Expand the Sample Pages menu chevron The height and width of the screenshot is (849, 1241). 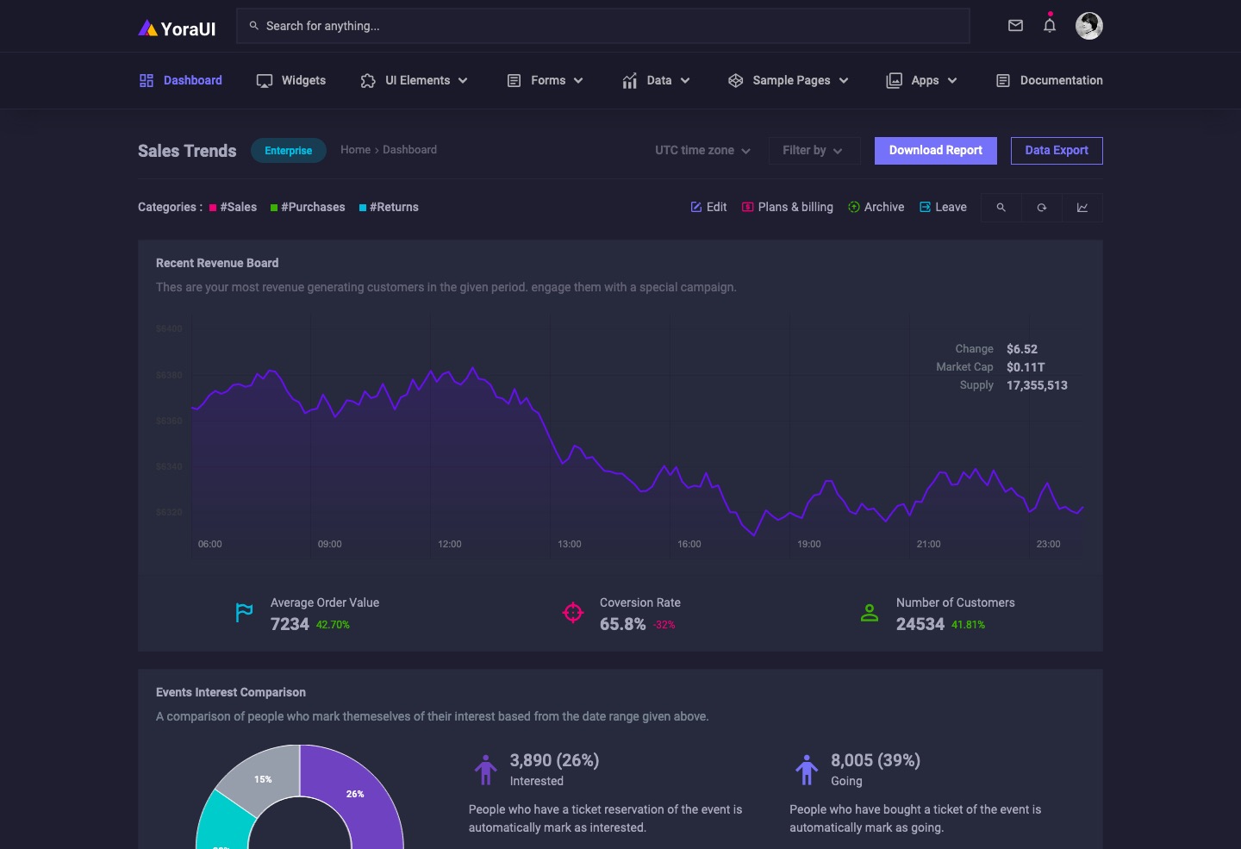coord(844,81)
